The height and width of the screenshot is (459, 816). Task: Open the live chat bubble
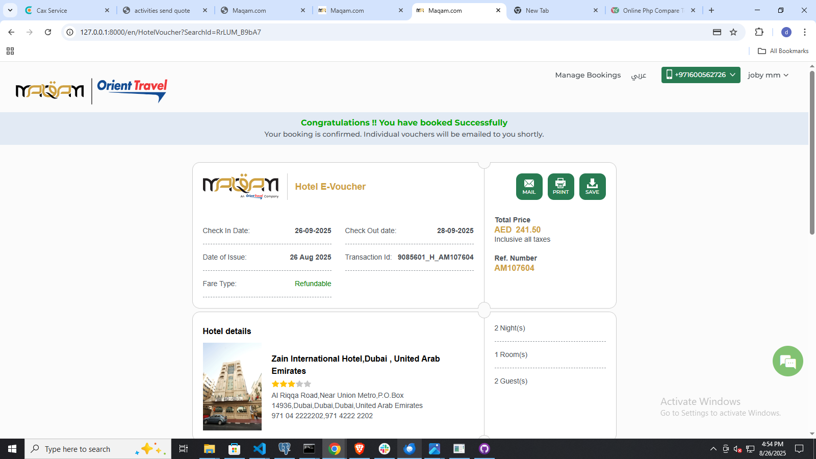pyautogui.click(x=787, y=361)
